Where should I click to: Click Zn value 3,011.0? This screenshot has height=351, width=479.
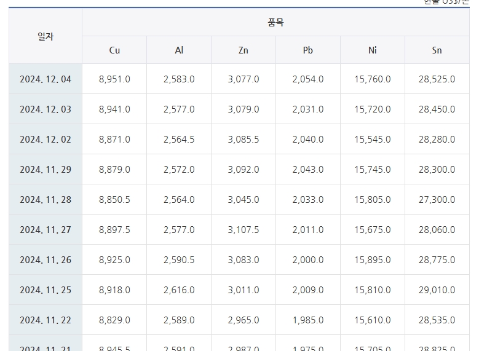(x=243, y=290)
